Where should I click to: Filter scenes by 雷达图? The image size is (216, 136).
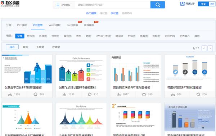pos(68,36)
